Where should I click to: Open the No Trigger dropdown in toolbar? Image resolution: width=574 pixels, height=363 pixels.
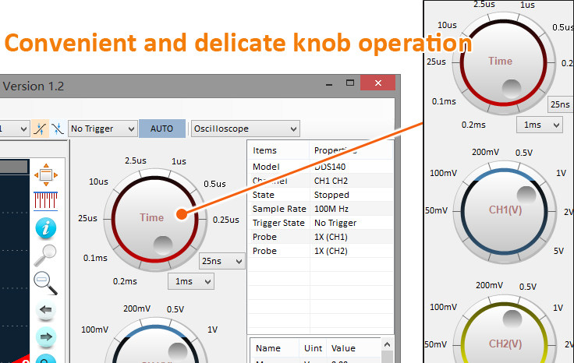click(102, 129)
